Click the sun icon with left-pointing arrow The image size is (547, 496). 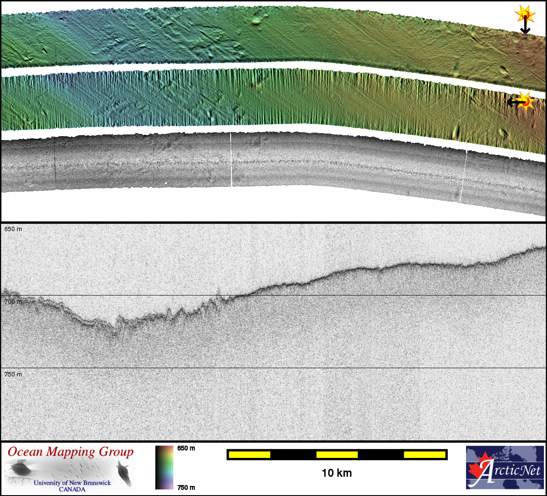click(x=527, y=102)
